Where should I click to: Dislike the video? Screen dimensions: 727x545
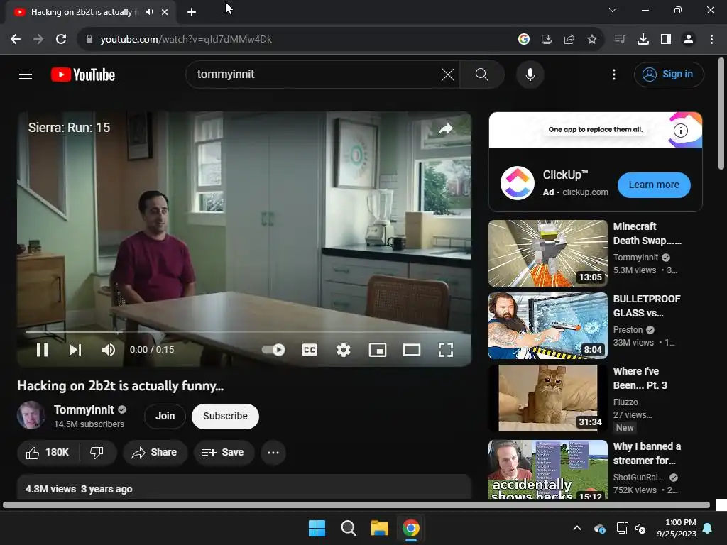point(97,452)
